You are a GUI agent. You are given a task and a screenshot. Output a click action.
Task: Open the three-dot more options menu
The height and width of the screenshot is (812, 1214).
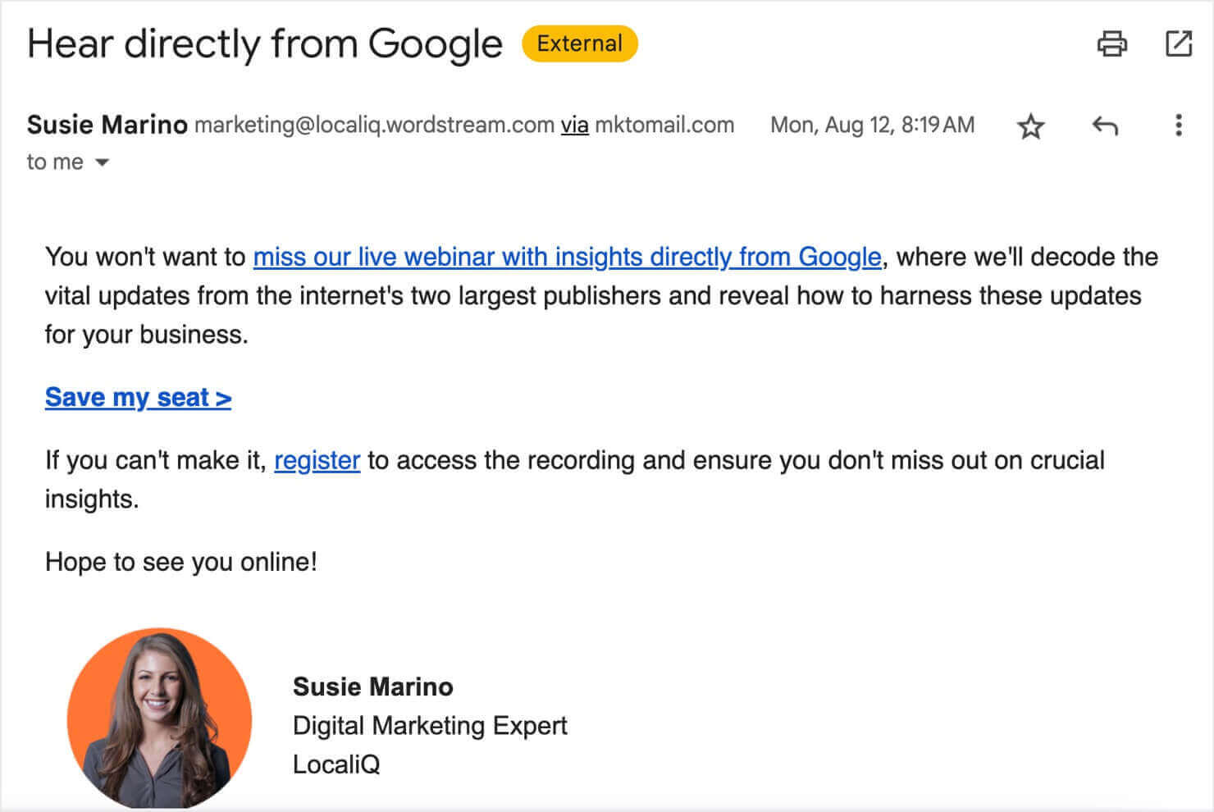(x=1179, y=125)
